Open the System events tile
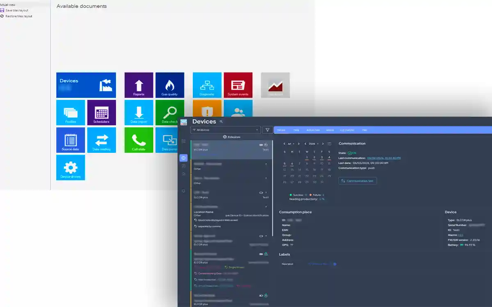 click(x=238, y=85)
